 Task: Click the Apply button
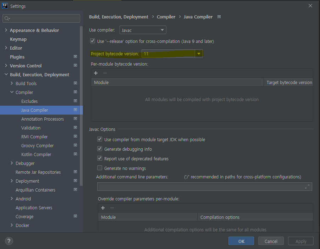301,241
